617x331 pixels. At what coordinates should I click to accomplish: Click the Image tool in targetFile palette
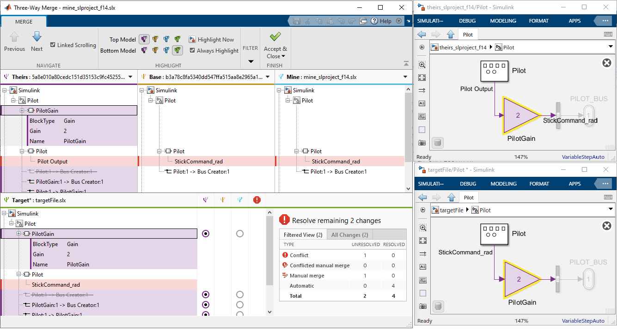point(422,280)
